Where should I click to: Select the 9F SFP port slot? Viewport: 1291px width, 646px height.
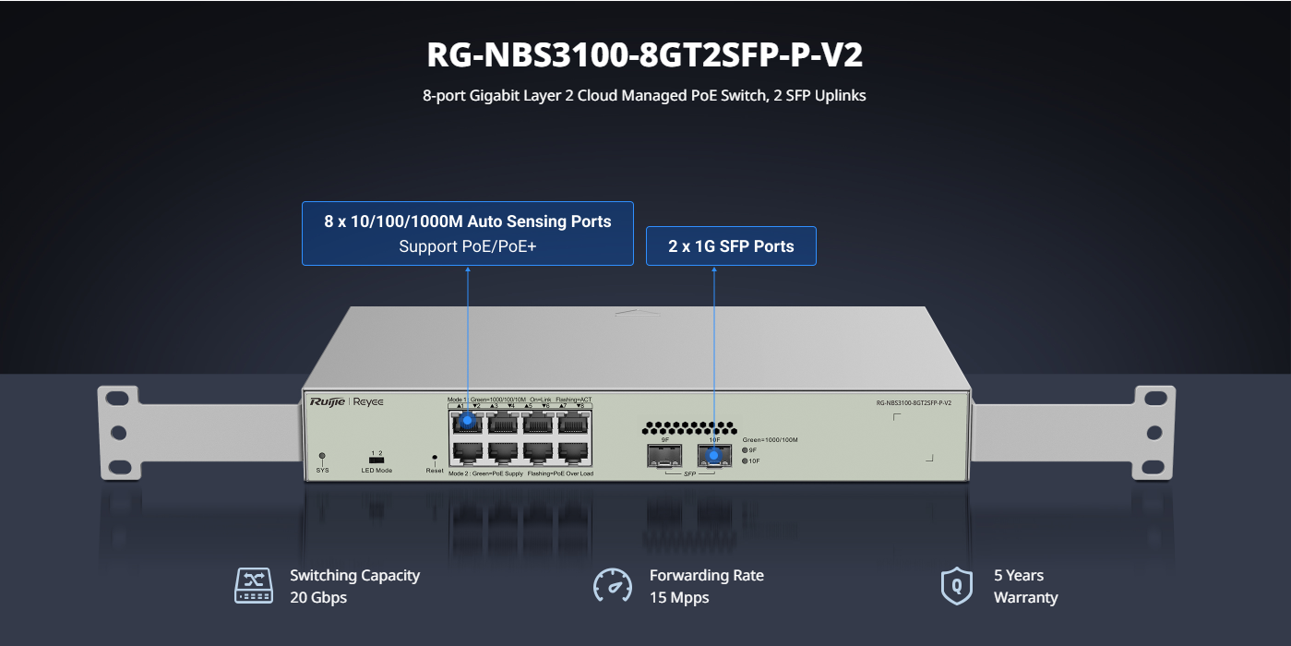[x=665, y=455]
